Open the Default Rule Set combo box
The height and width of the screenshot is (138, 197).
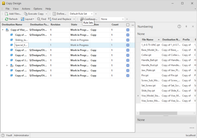[x=81, y=14]
